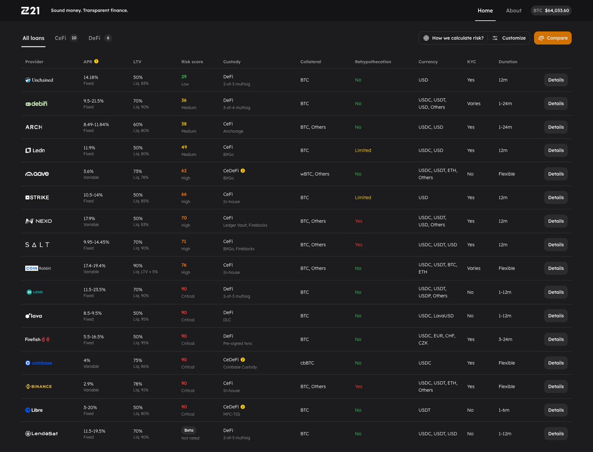
Task: Open Details for ARCH
Action: [556, 127]
